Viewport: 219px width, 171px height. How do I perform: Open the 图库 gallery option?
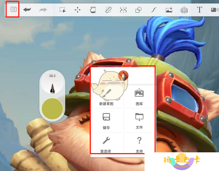point(139,97)
